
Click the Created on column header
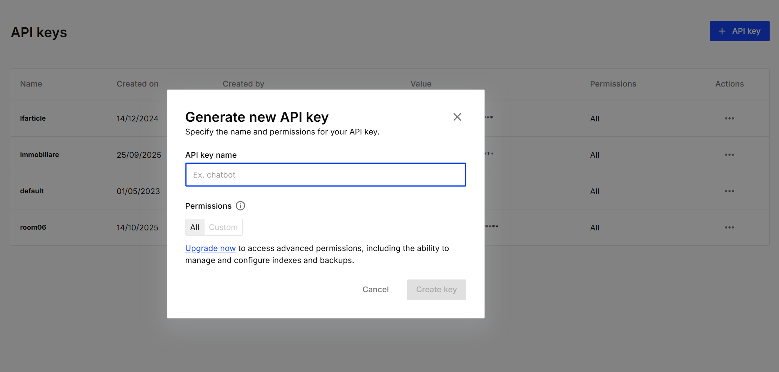(137, 84)
